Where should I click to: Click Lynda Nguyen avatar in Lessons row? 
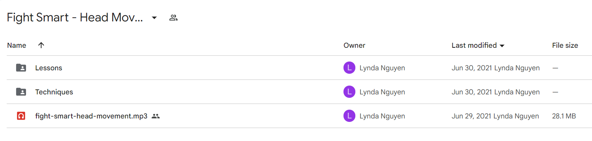349,68
